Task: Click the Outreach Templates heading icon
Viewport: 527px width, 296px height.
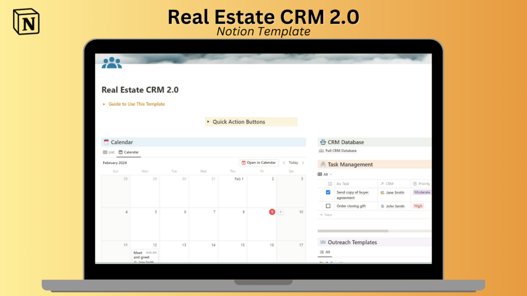Action: tap(322, 242)
